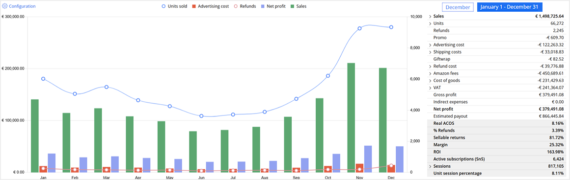Click the Giftwrap row label
Image resolution: width=570 pixels, height=180 pixels.
pos(442,59)
